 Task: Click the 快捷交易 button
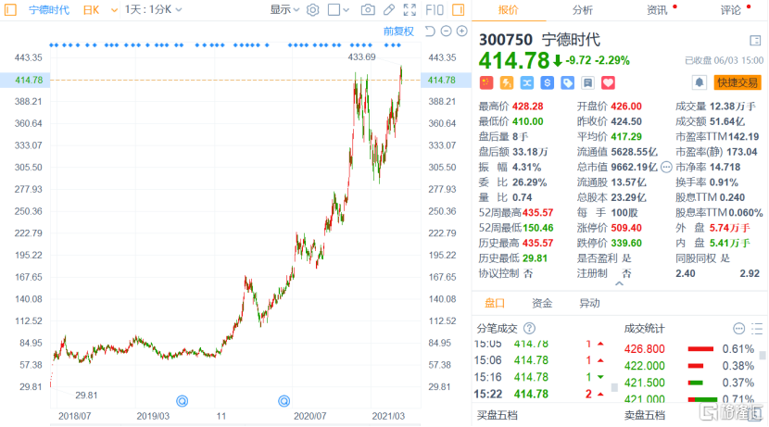737,82
